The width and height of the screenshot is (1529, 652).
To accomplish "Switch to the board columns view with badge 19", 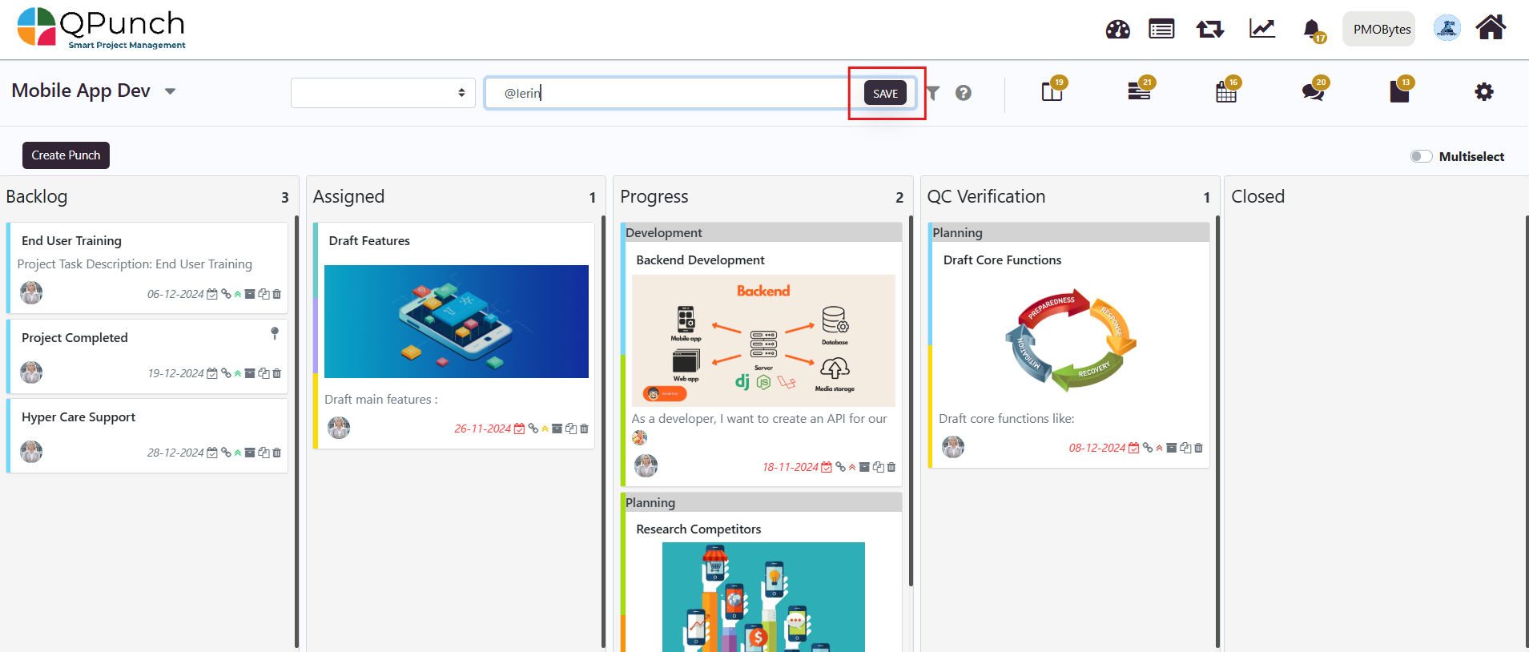I will pyautogui.click(x=1052, y=92).
